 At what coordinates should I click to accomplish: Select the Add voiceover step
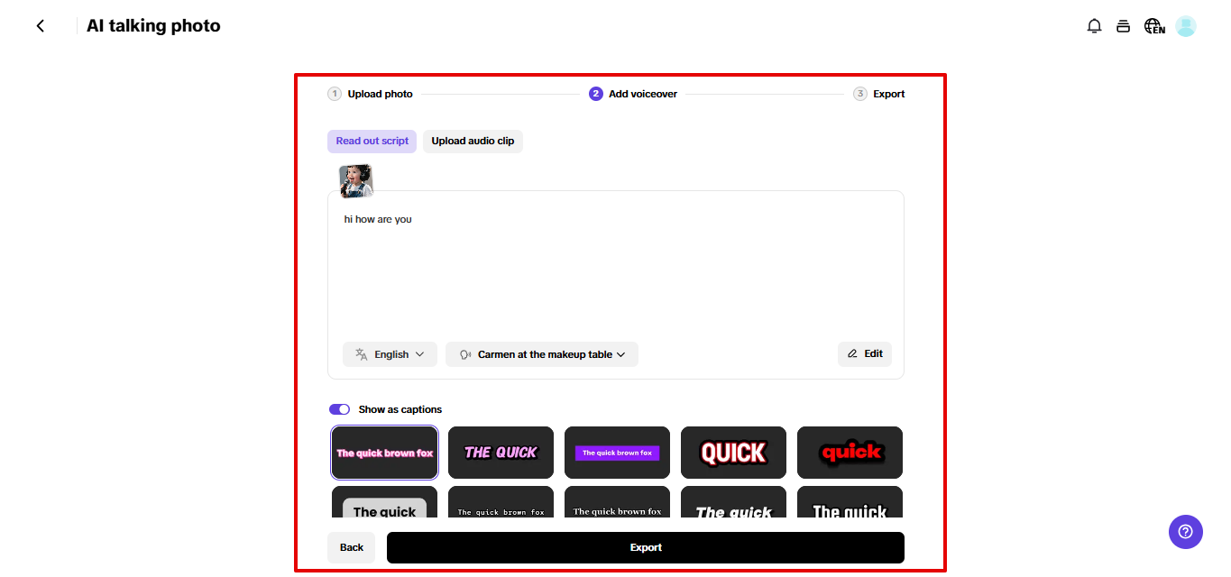click(633, 94)
